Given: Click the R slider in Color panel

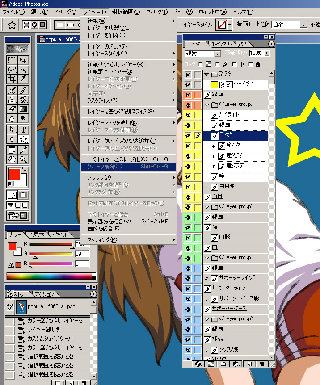Looking at the screenshot, I should pos(51,244).
